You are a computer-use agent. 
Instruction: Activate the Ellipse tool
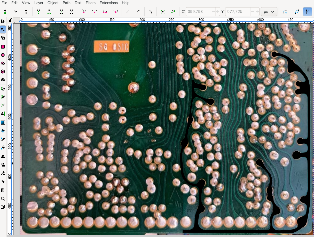point(3,55)
